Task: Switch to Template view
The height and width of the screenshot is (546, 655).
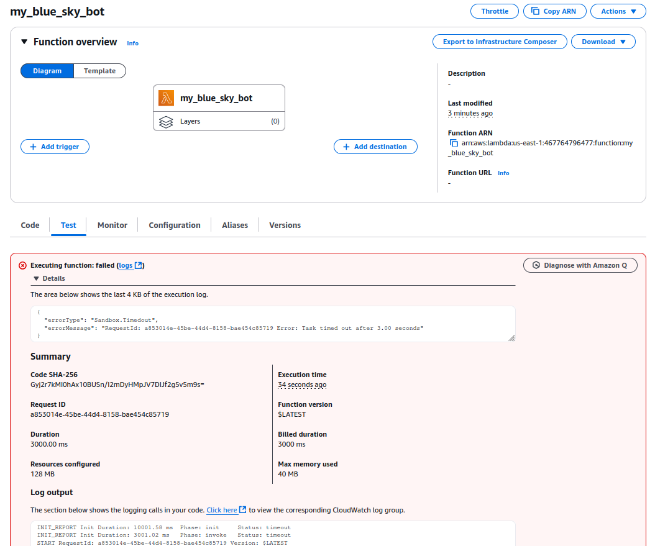Action: (99, 71)
